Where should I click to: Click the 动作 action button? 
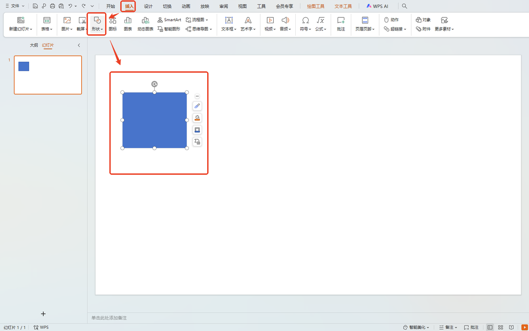391,19
